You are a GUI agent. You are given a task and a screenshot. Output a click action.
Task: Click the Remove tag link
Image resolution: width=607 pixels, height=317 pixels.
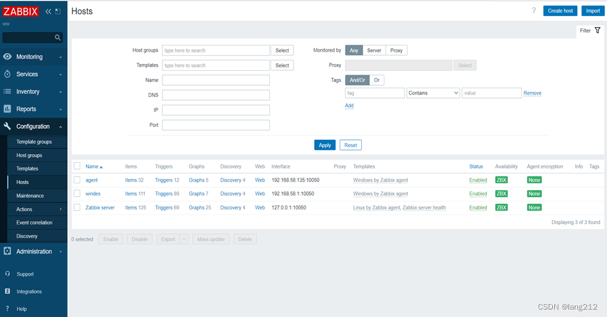coord(532,93)
